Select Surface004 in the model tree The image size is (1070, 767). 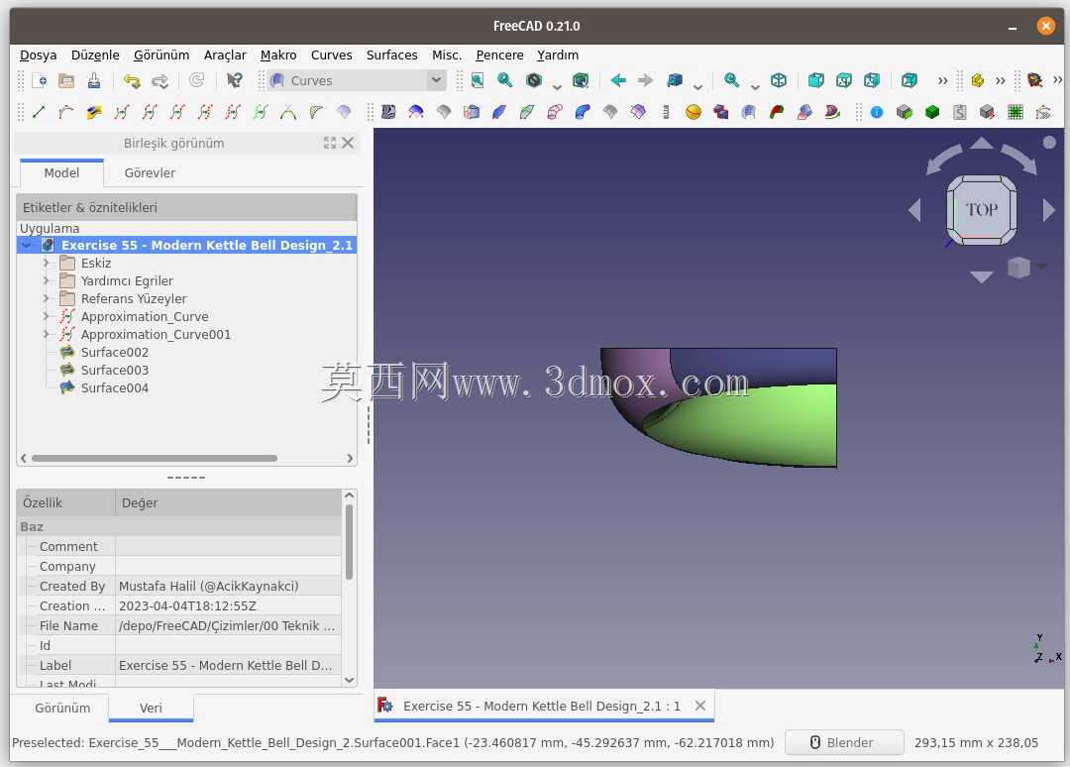pos(115,387)
